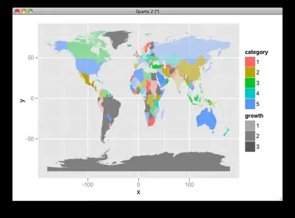295x218 pixels.
Task: Select category 3 green legend swatch
Action: [x=250, y=83]
